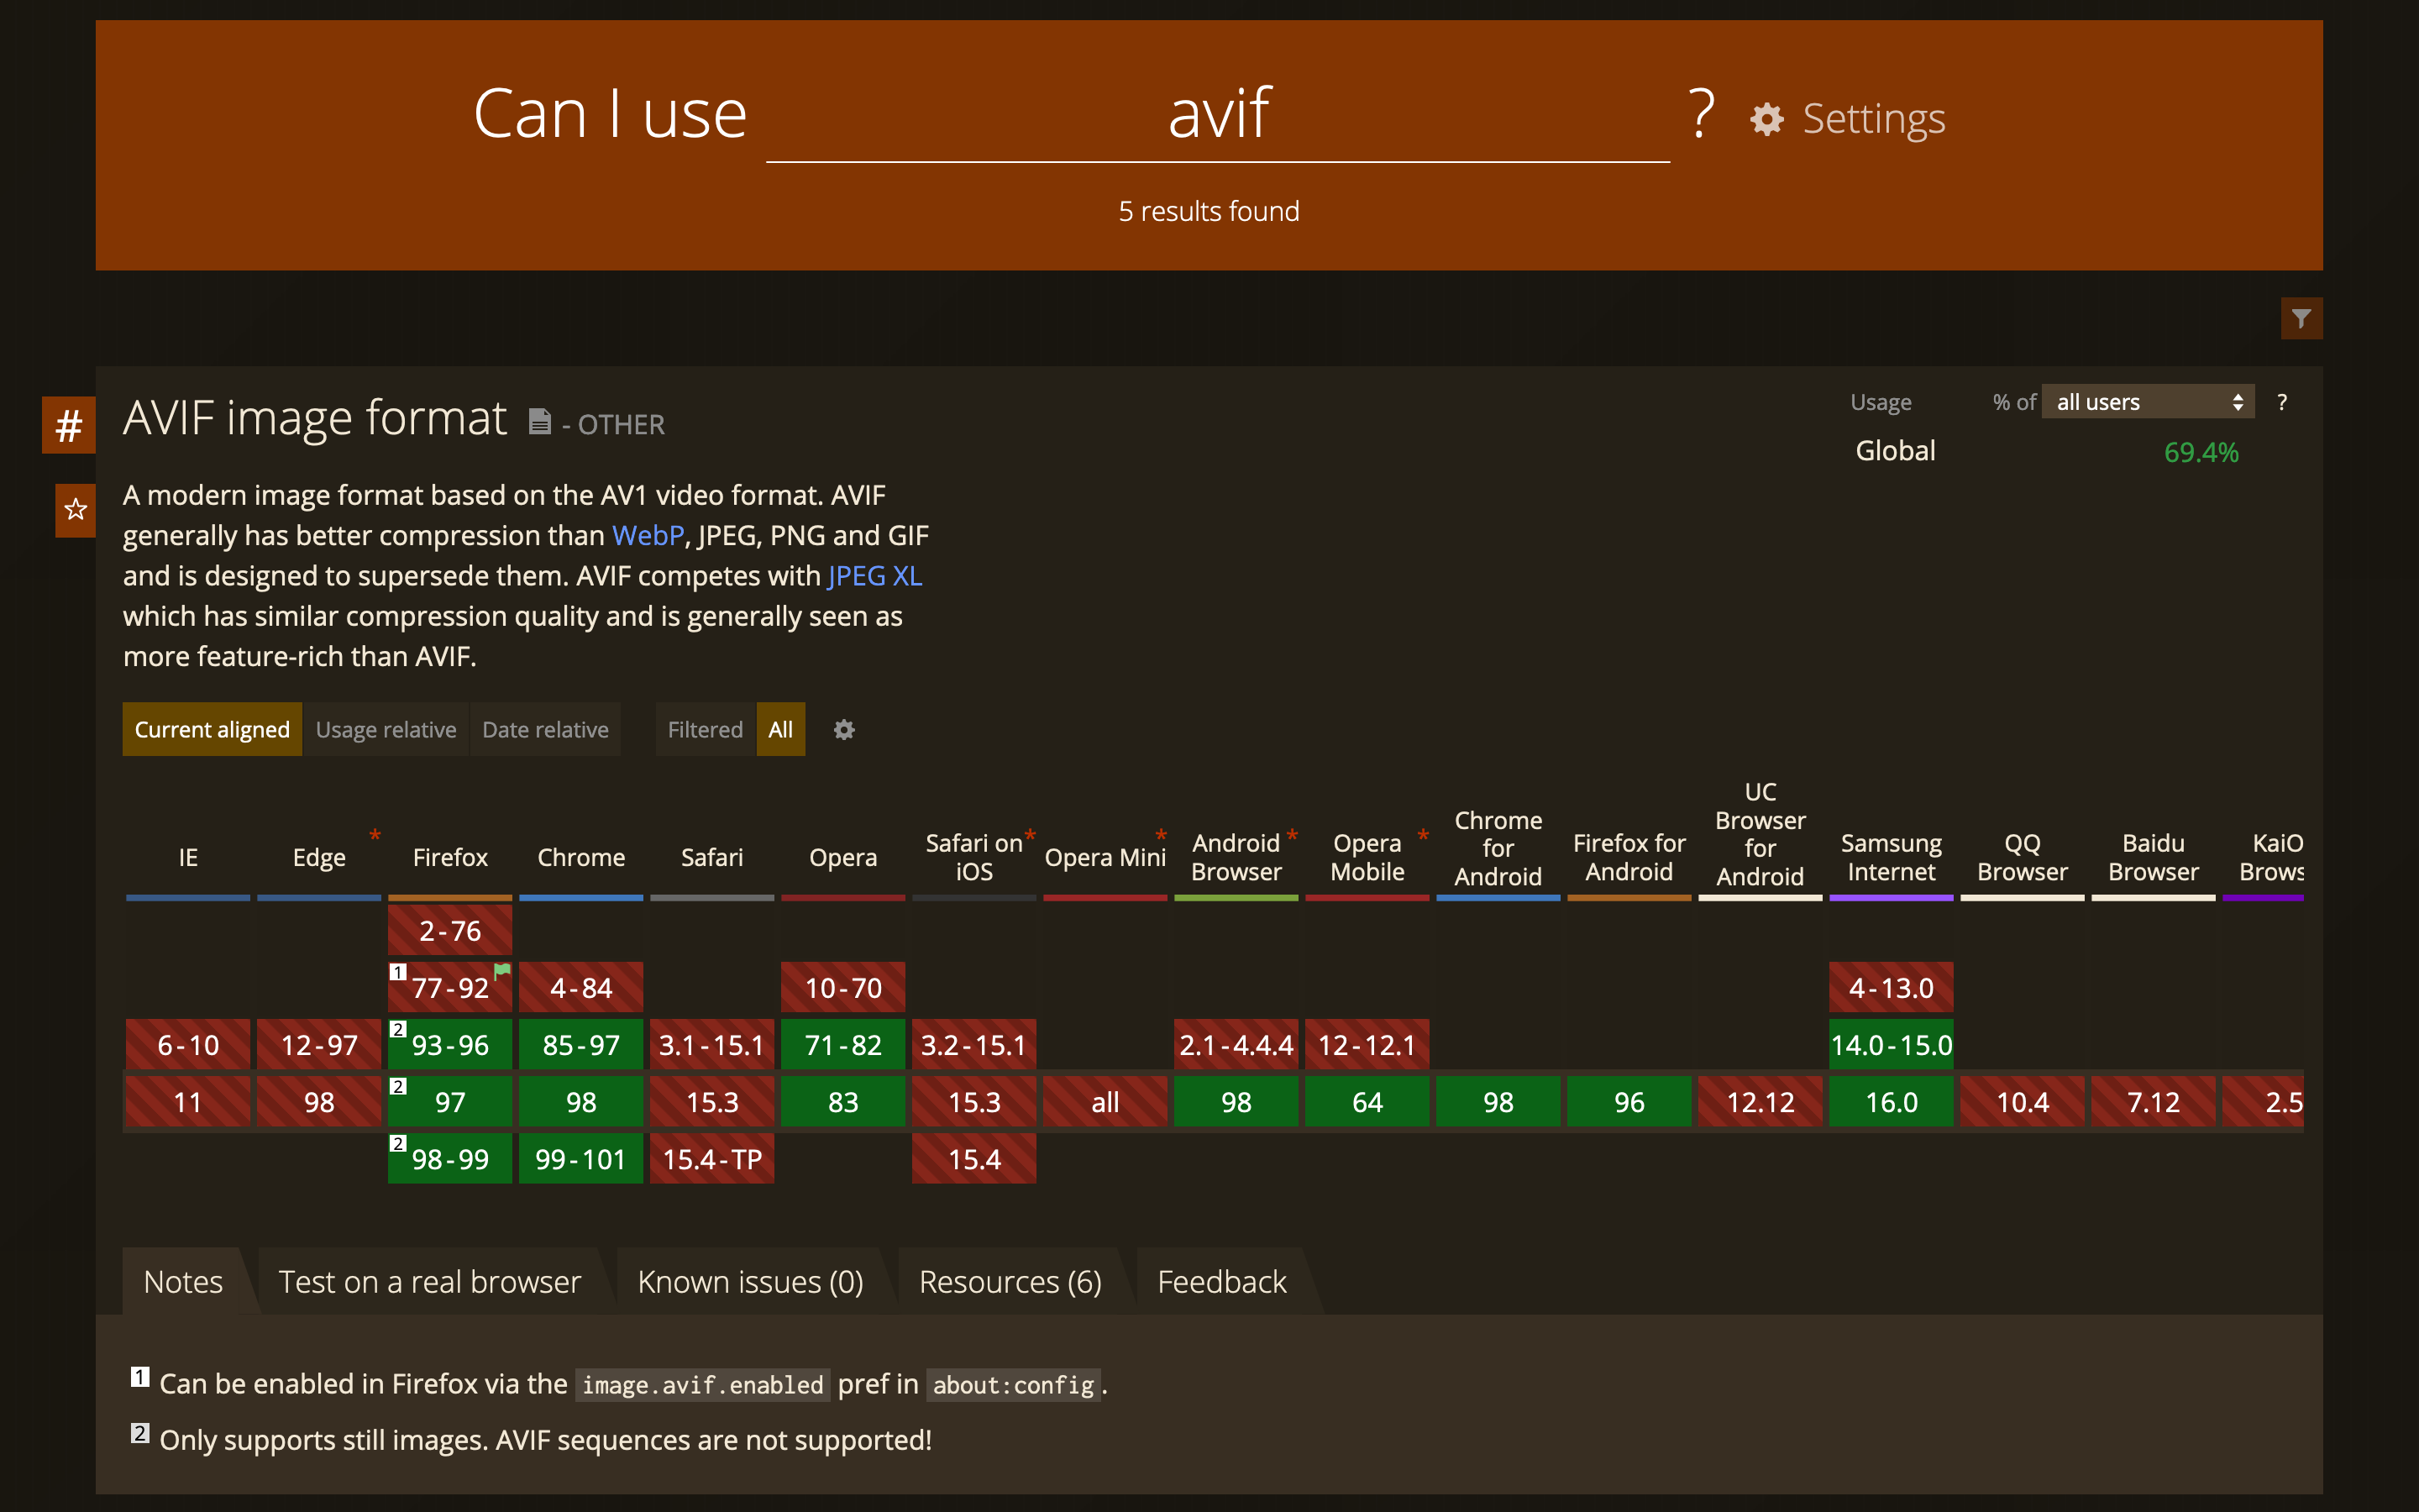
Task: Follow the WebP link in description
Action: point(648,535)
